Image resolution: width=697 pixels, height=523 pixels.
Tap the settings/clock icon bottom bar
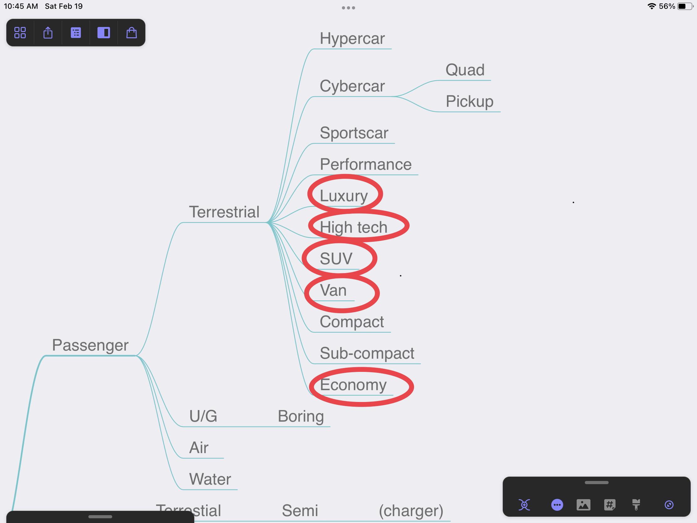[669, 504]
